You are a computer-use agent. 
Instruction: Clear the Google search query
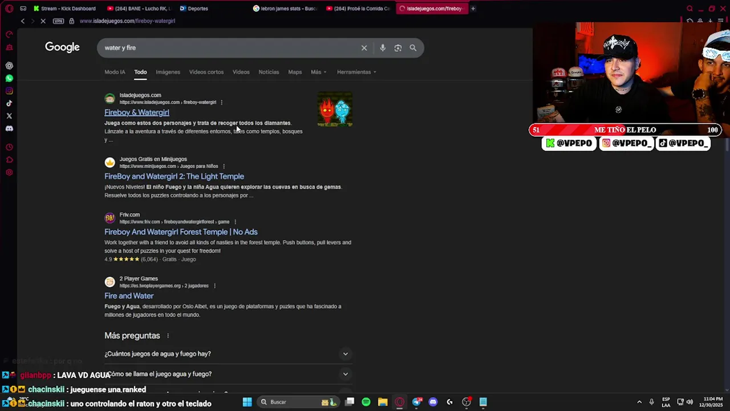tap(364, 48)
